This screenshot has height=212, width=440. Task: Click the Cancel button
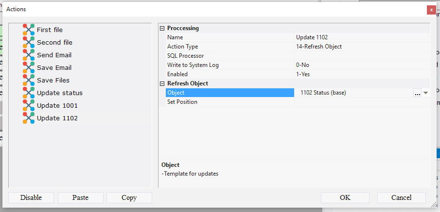tap(401, 197)
